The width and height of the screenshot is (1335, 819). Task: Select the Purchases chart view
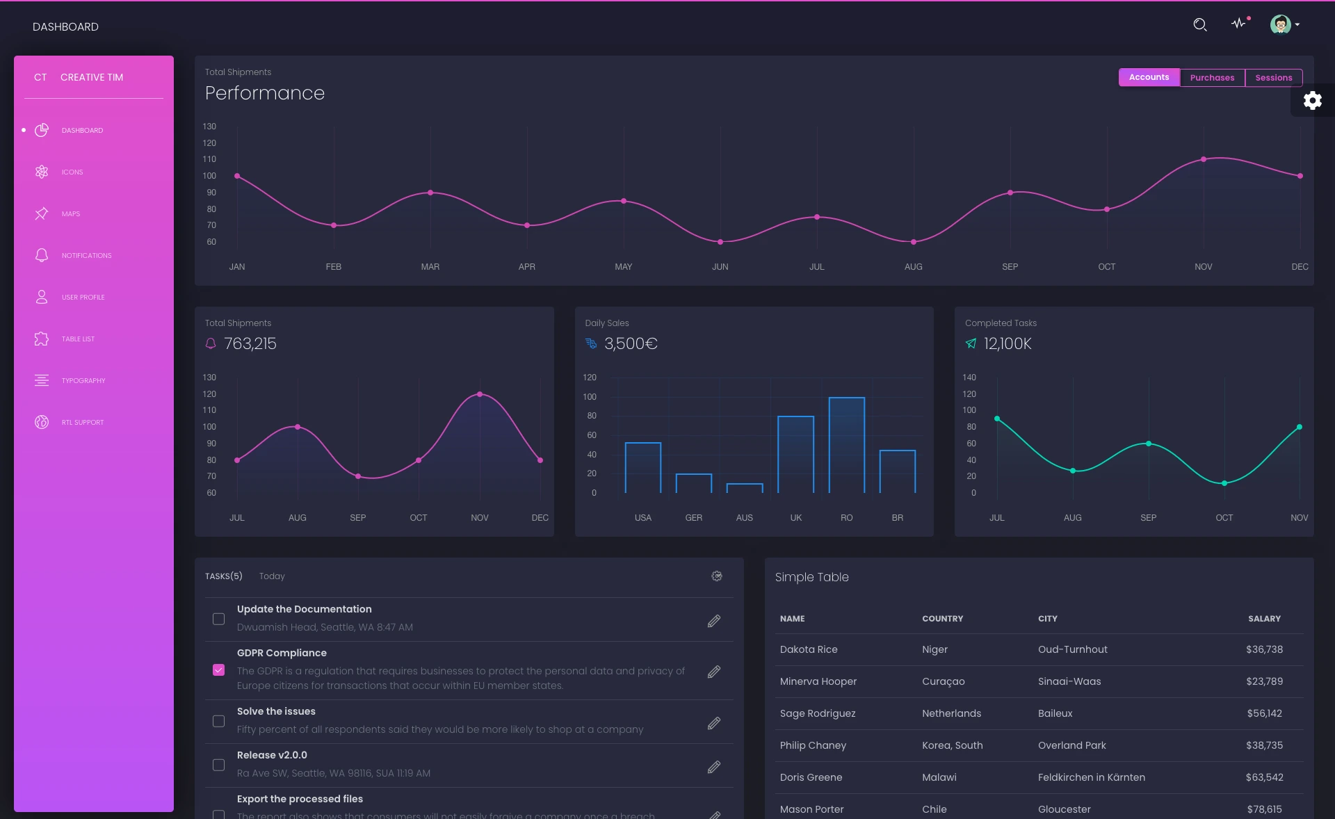(1212, 77)
